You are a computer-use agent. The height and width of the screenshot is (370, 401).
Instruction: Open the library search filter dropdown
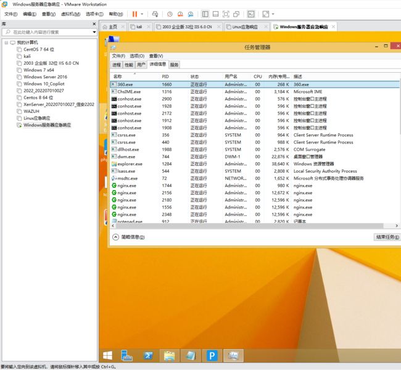tap(94, 32)
